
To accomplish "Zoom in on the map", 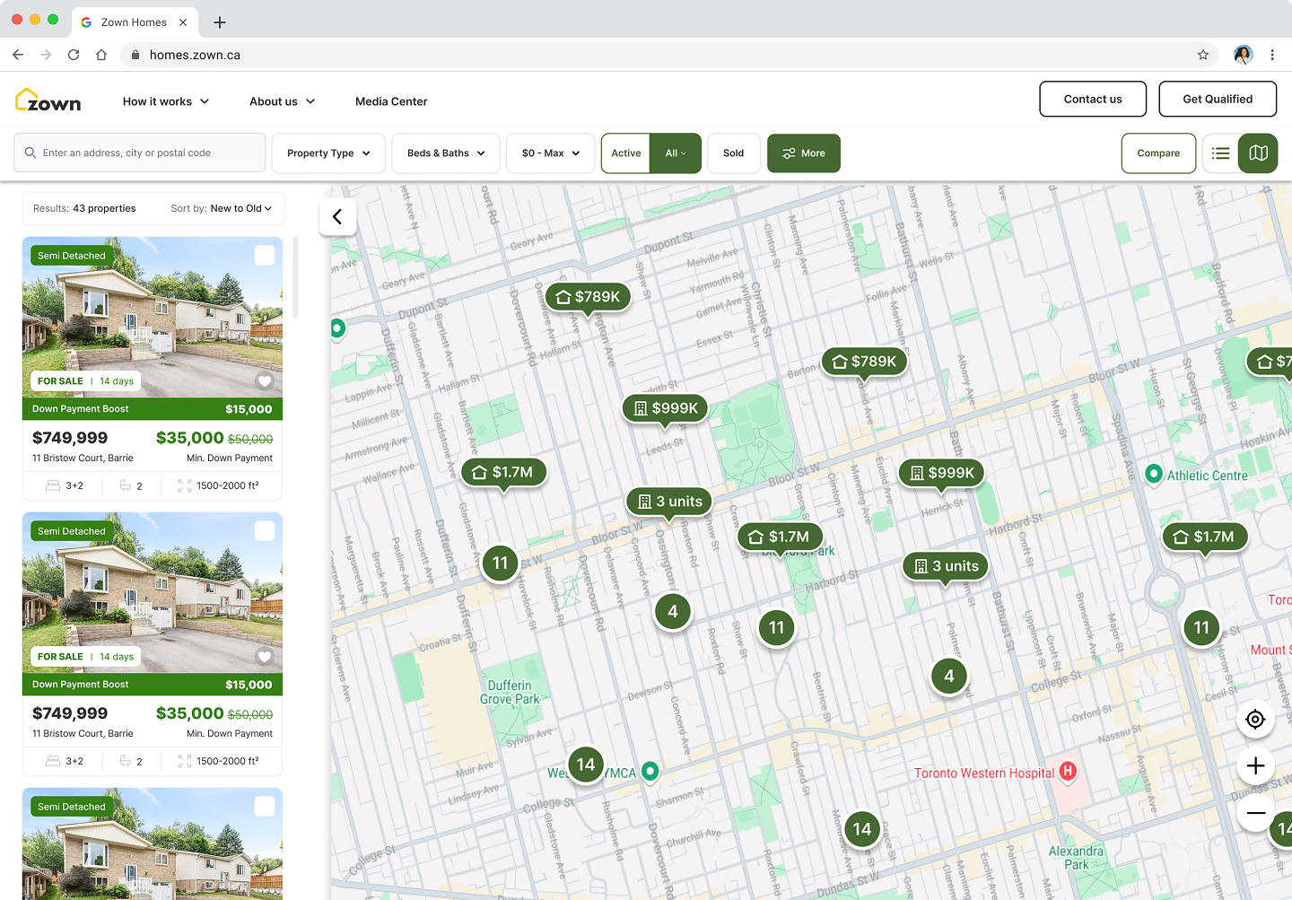I will coord(1255,765).
